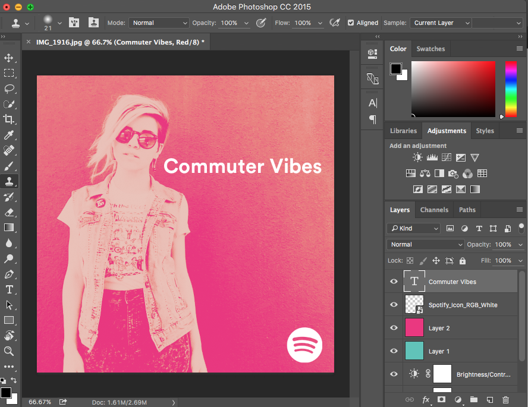The height and width of the screenshot is (407, 528).
Task: Open the Swatches tab
Action: (x=430, y=49)
